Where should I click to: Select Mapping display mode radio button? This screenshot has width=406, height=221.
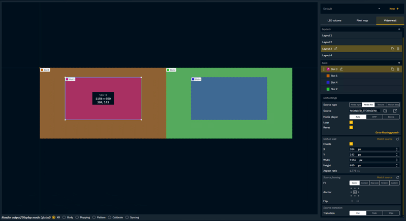pos(77,217)
